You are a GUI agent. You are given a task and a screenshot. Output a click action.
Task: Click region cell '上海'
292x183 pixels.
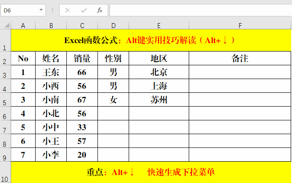159,86
